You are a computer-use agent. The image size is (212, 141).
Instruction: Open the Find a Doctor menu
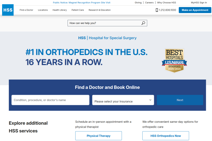tap(26, 10)
